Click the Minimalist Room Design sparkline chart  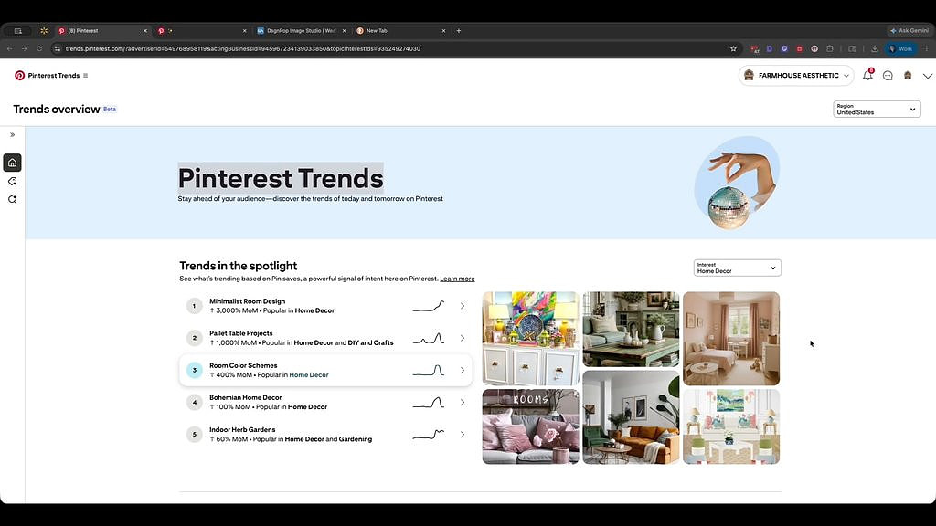click(429, 307)
